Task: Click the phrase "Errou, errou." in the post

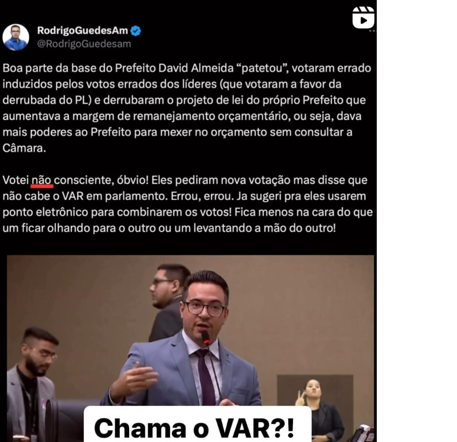Action: (x=202, y=196)
